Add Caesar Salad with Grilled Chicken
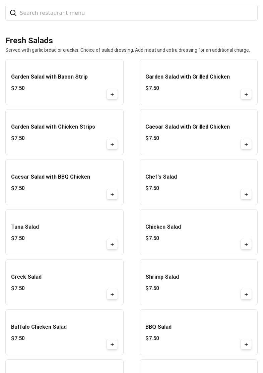The height and width of the screenshot is (373, 263). coord(246,144)
